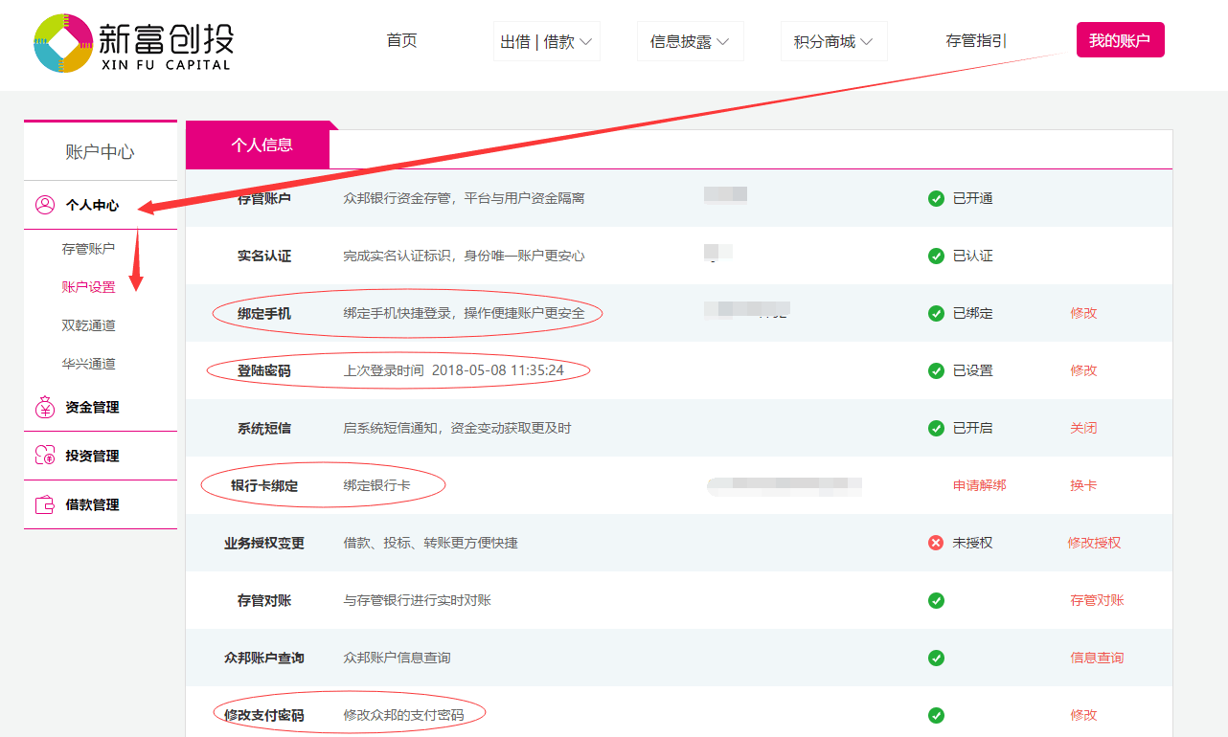Click the 账户中心 sidebar heading

pos(100,152)
